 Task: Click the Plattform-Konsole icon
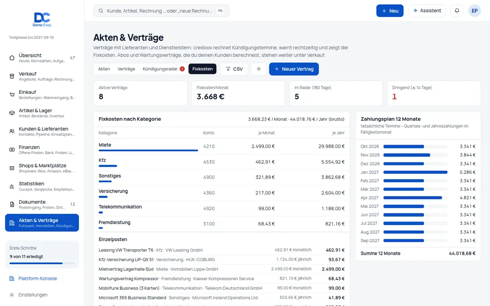pyautogui.click(x=12, y=278)
